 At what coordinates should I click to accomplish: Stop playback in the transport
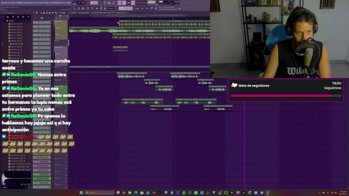click(x=83, y=3)
